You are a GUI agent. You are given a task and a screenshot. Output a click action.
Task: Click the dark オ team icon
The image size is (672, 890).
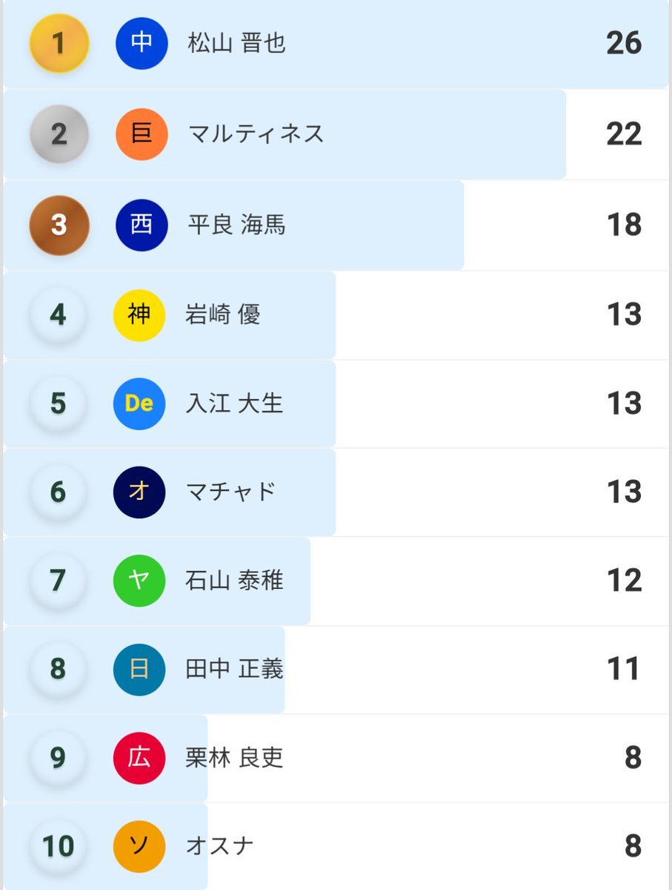[139, 492]
